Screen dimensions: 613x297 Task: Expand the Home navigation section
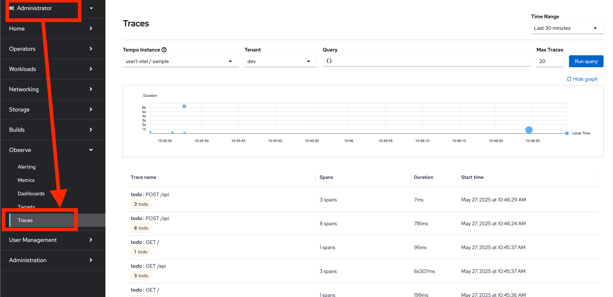pyautogui.click(x=53, y=29)
